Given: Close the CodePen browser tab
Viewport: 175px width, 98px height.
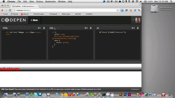Looking at the screenshot, I should [37, 6].
